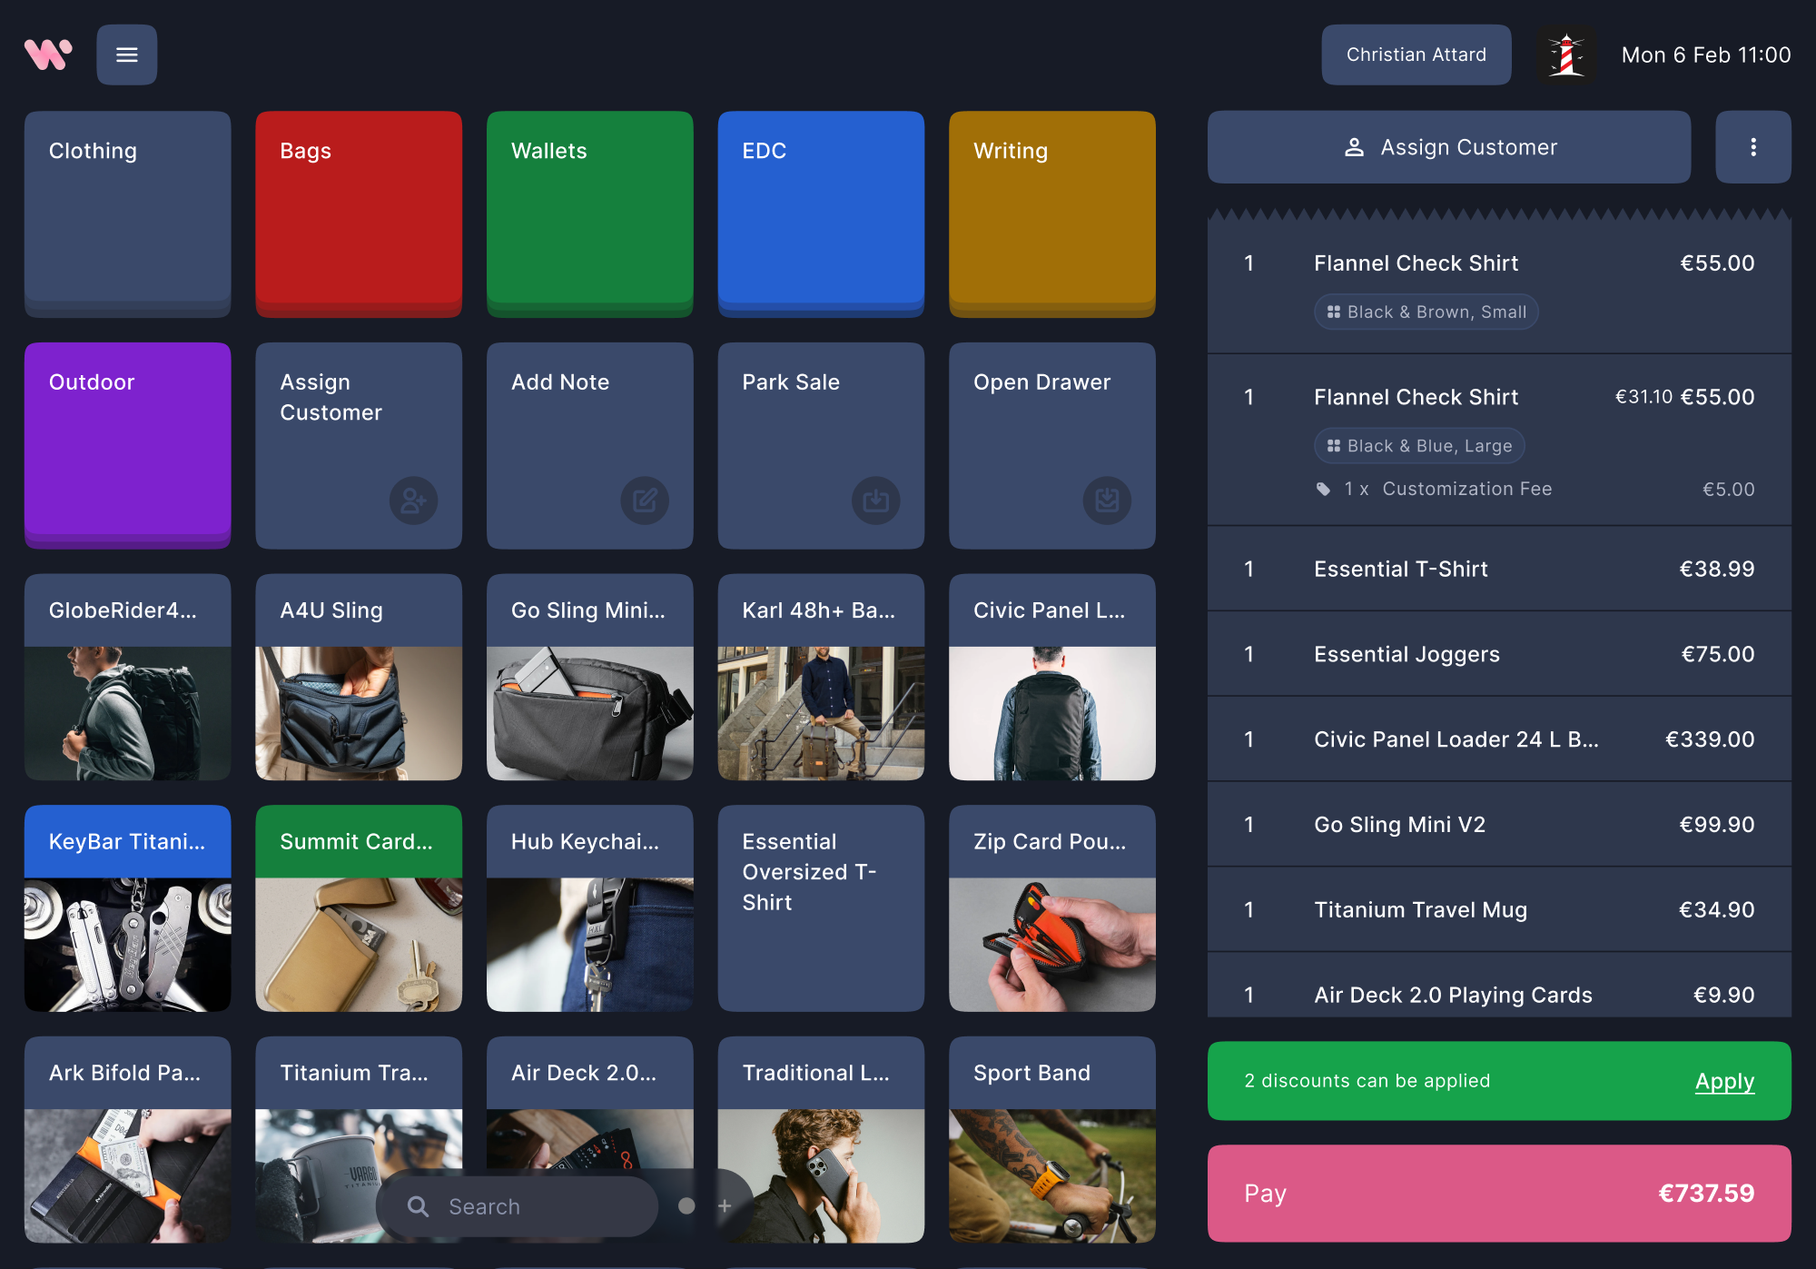The image size is (1816, 1269).
Task: Click the magnifier icon in the search bar
Action: tap(419, 1206)
